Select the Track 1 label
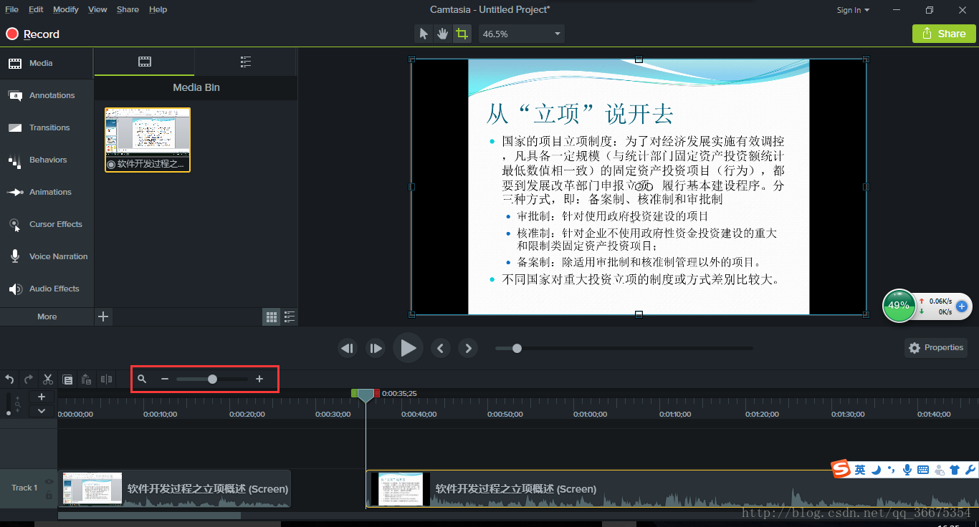Screen dimensions: 979x527 [x=24, y=488]
